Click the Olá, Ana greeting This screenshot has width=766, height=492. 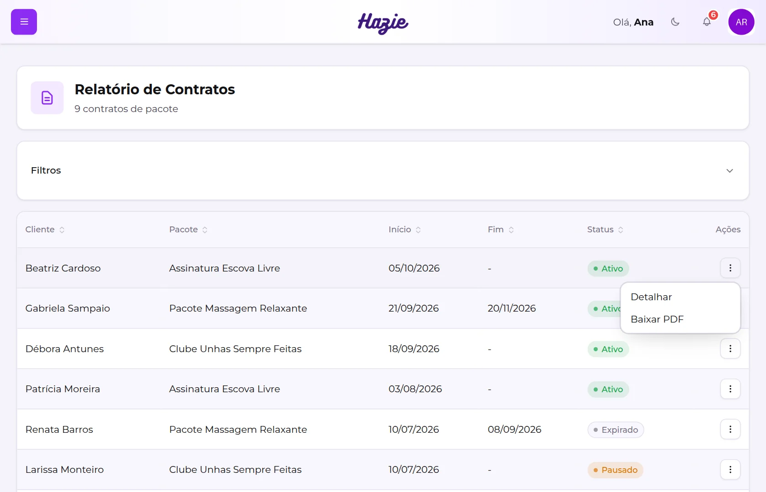point(633,22)
